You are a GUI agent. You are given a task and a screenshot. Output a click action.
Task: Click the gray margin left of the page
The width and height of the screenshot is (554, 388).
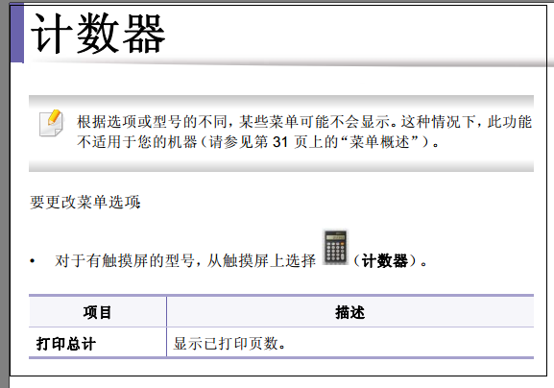tap(5, 194)
